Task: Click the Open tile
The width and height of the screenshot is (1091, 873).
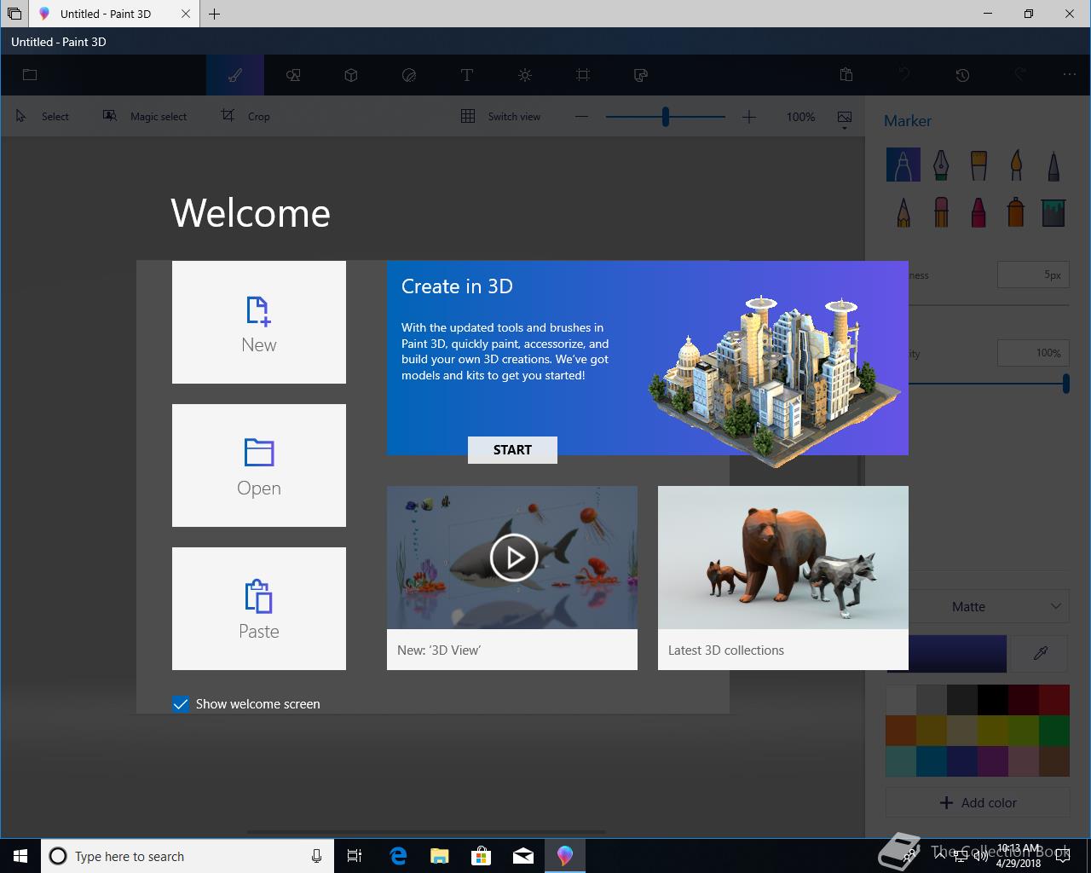Action: point(259,465)
